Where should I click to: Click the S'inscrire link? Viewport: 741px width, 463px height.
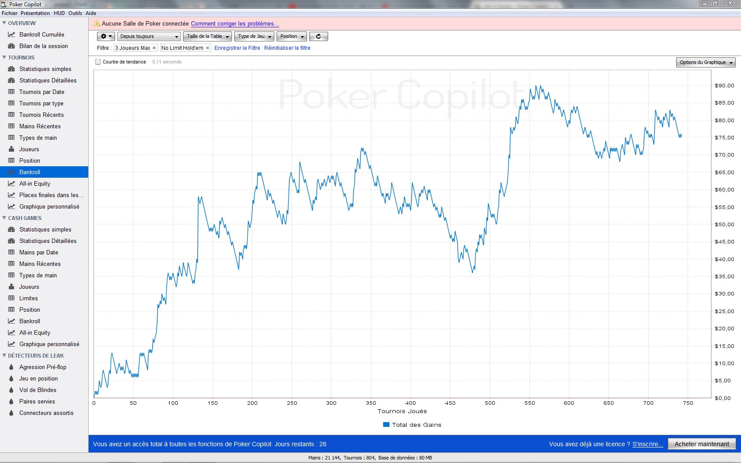[647, 444]
